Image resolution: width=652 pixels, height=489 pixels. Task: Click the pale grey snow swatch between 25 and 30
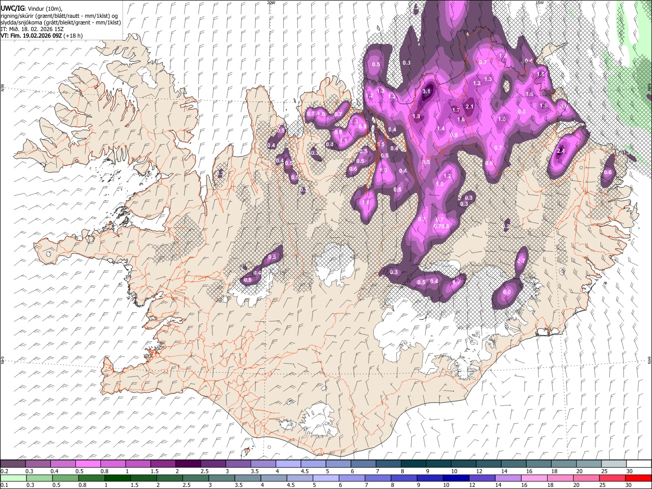[x=614, y=464]
